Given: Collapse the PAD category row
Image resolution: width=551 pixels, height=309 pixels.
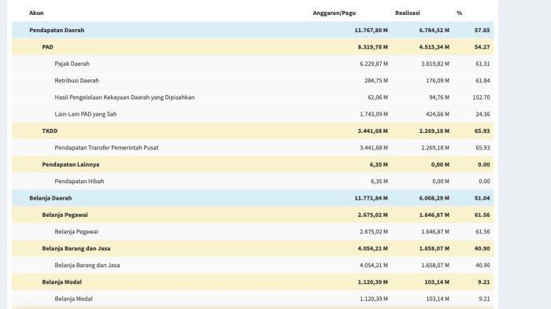Looking at the screenshot, I should tap(253, 47).
